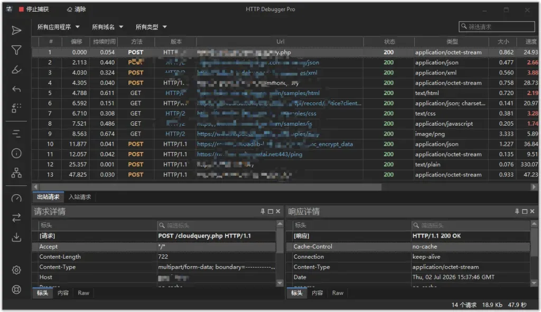Click the 清除 clear button

(77, 10)
